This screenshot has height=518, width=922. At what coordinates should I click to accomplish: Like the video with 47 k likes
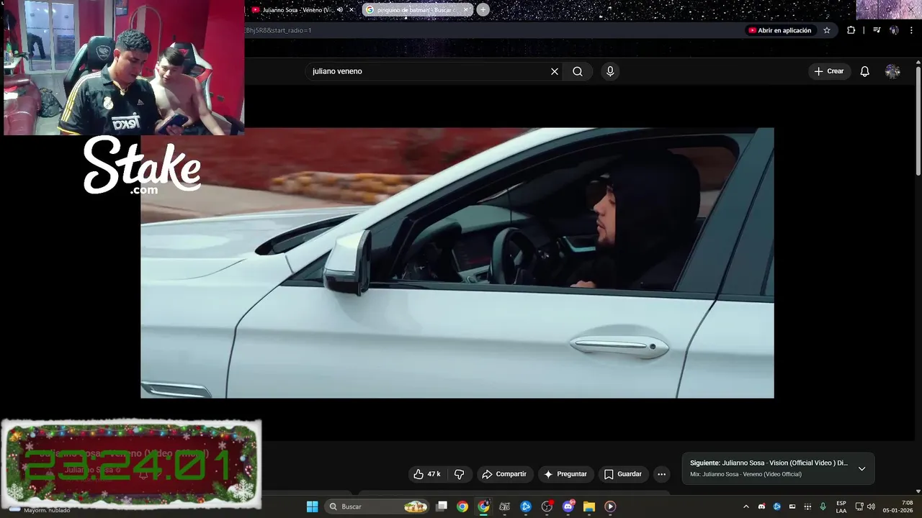[x=426, y=474]
